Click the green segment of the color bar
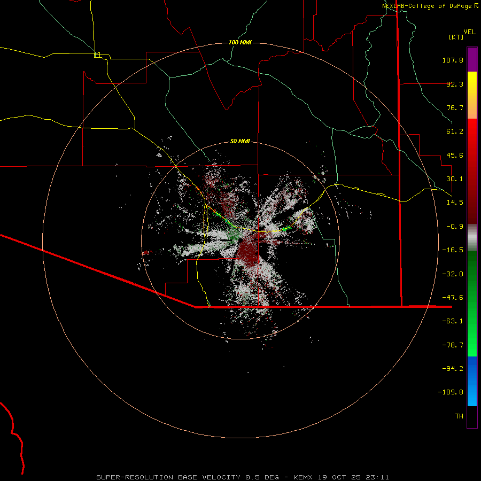This screenshot has width=481, height=481. 472,304
